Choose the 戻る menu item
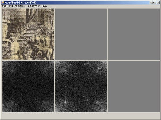The height and width of the screenshot is (120, 161). tap(44, 6)
